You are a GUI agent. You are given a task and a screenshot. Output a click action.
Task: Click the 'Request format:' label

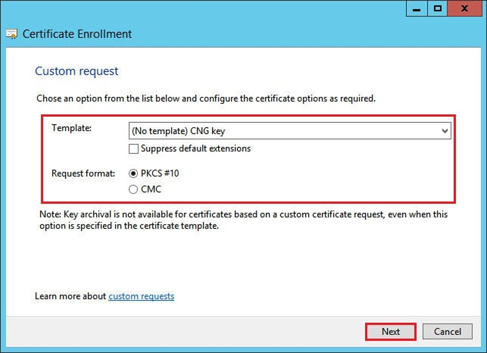83,174
